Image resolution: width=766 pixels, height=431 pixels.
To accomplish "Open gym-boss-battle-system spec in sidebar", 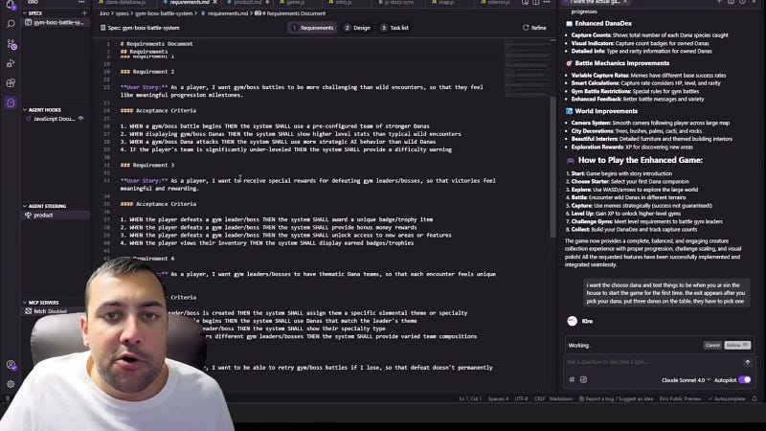I will click(56, 22).
